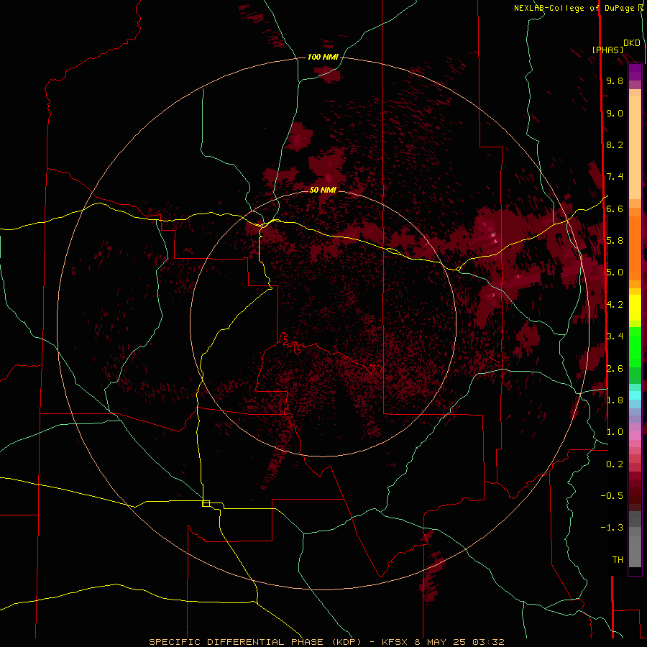Screen dimensions: 647x647
Task: Select the -0.5 legend value
Action: [612, 496]
